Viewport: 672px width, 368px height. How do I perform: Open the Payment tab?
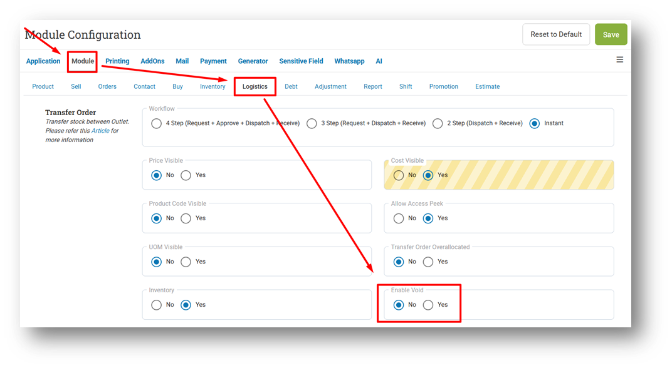click(213, 61)
